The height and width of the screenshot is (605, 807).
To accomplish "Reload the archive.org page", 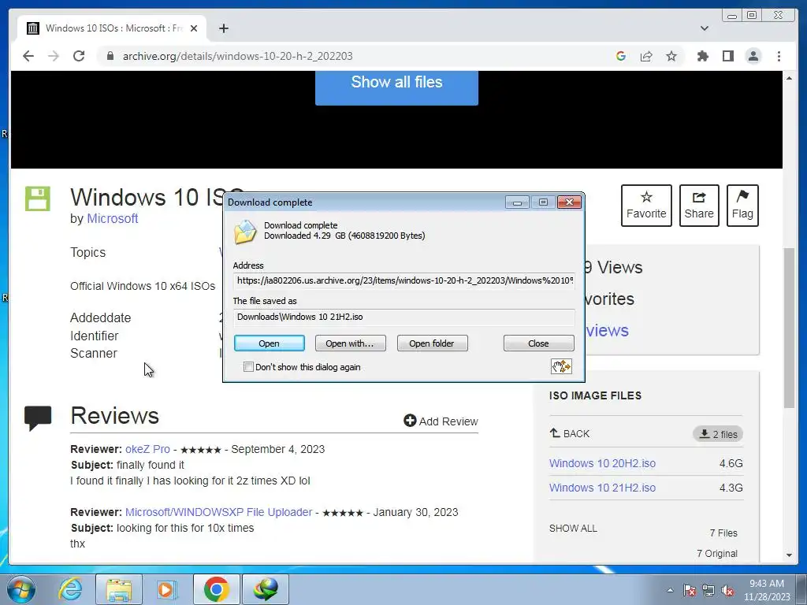I will pyautogui.click(x=79, y=56).
